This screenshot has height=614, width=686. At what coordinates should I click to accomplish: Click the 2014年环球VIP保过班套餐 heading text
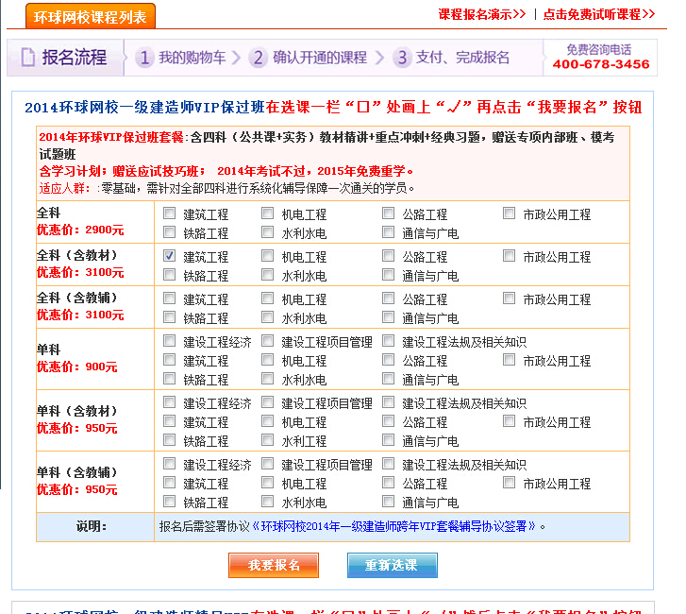111,138
